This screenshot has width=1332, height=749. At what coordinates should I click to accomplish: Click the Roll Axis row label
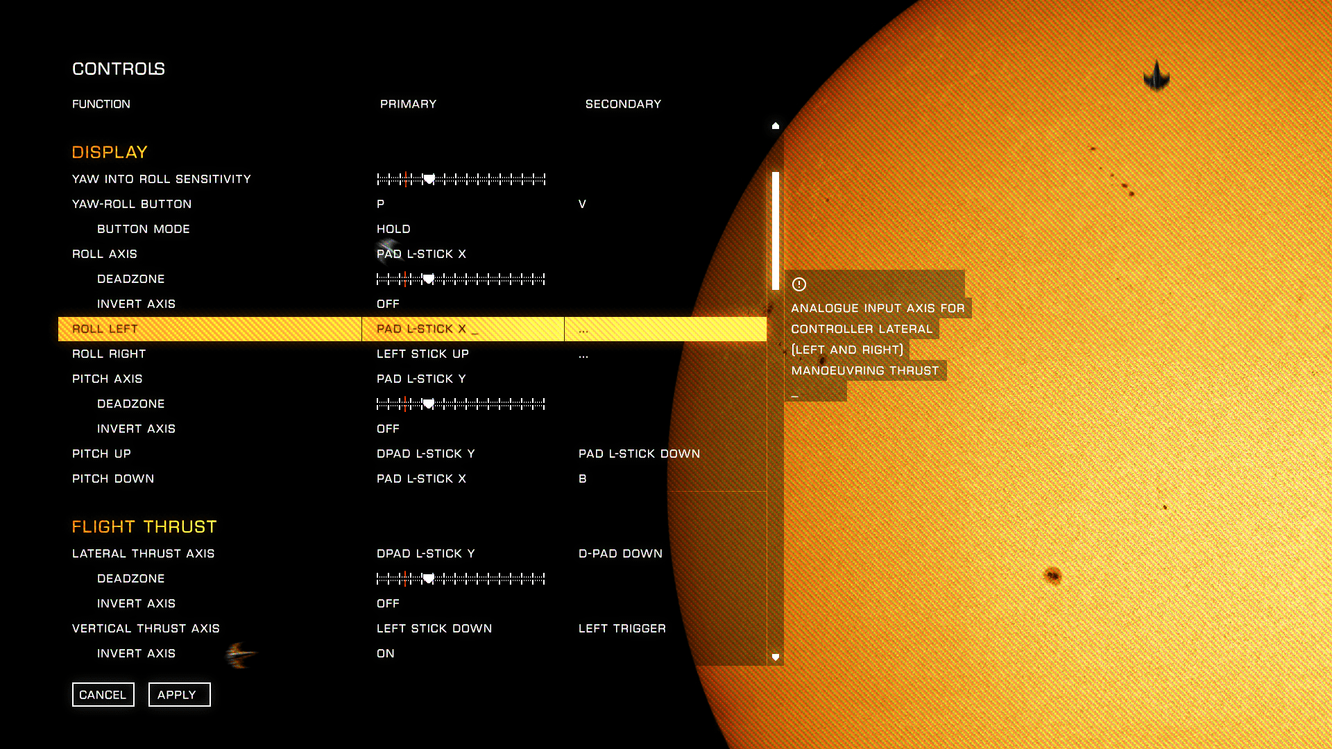pyautogui.click(x=105, y=254)
